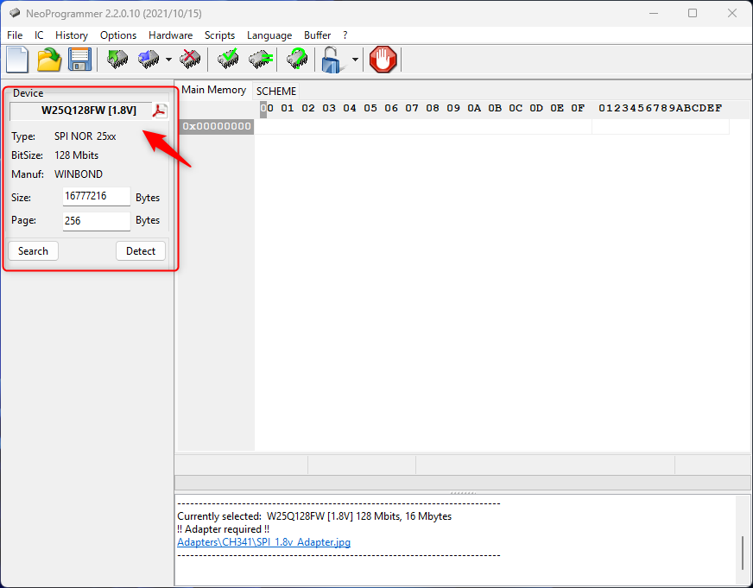Screen dimensions: 753x588
Task: Click the Blank check chip icon
Action: [x=260, y=60]
